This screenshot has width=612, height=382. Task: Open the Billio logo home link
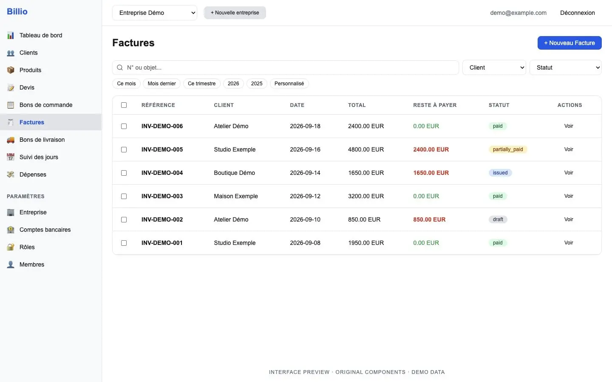click(17, 11)
